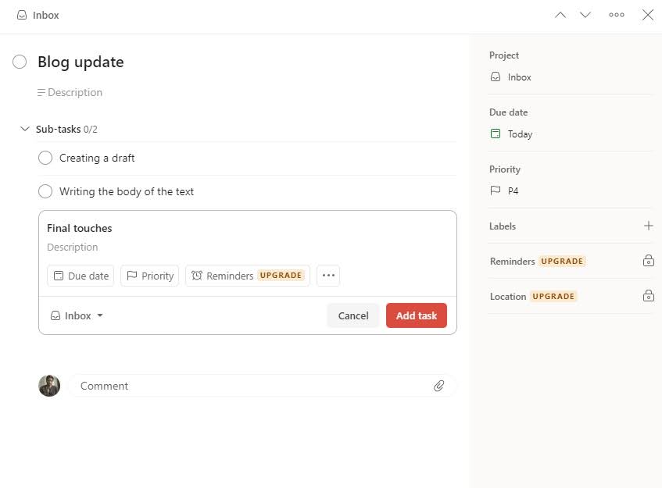Click Add task to save Final touches
This screenshot has height=488, width=662.
pos(417,315)
